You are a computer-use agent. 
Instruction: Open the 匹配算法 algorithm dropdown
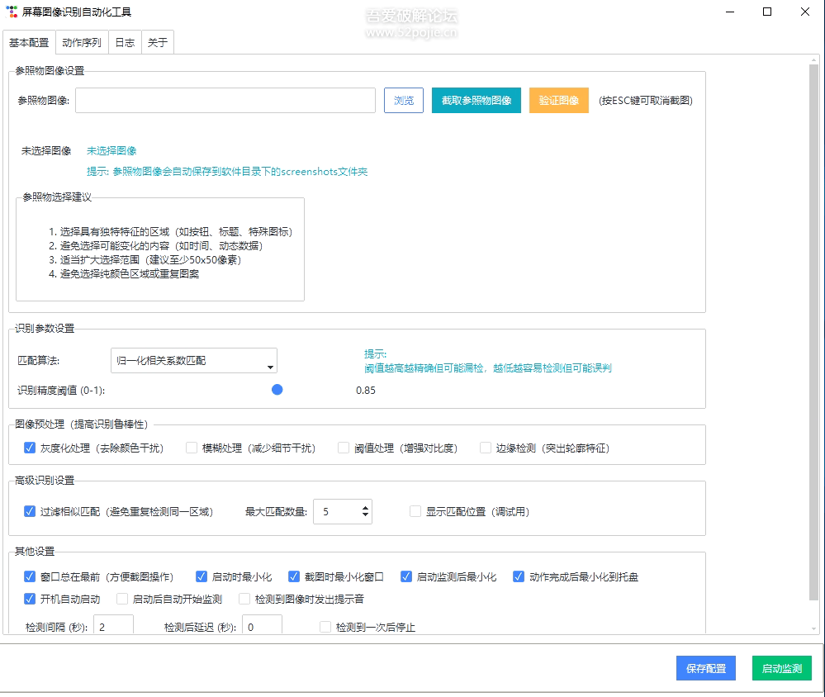[x=269, y=360]
